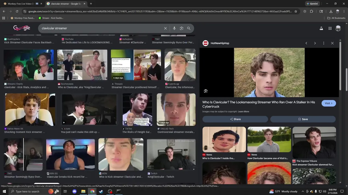Open the MSN Who is Kick streamer result
348x195 pixels.
[x=121, y=154]
